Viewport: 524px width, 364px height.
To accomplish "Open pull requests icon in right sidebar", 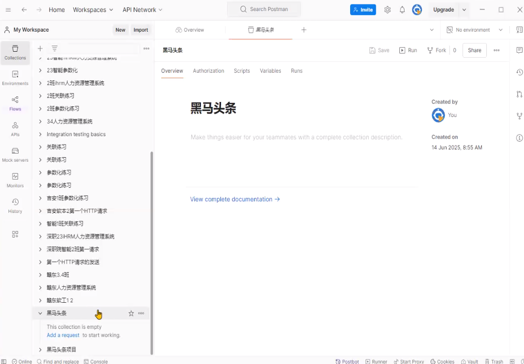I will click(519, 94).
